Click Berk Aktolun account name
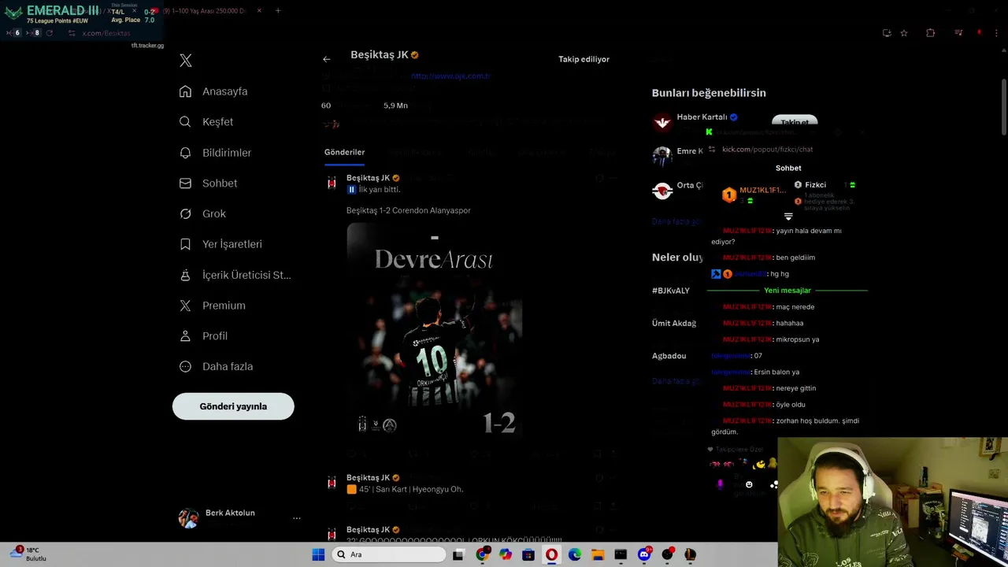Viewport: 1008px width, 567px height. click(230, 513)
